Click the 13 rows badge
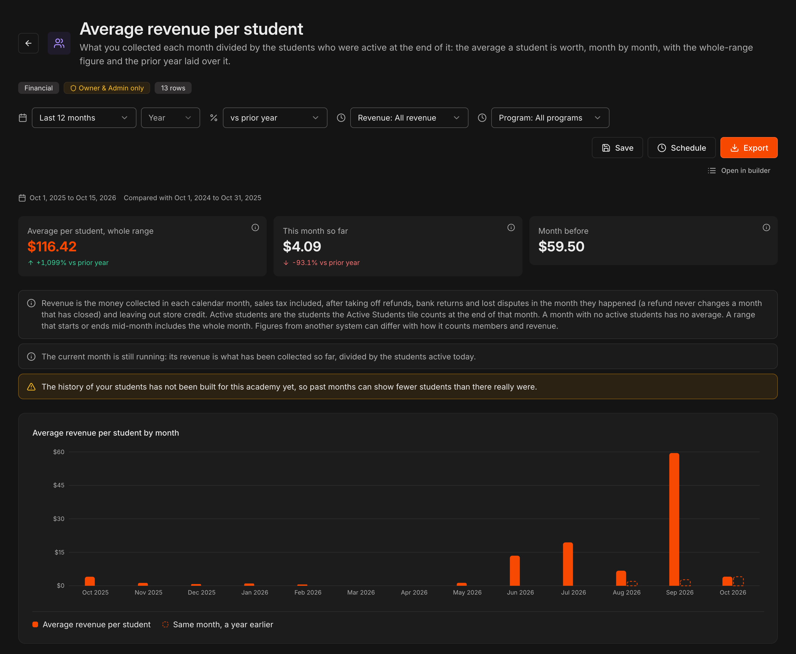Viewport: 796px width, 654px height. coord(173,88)
